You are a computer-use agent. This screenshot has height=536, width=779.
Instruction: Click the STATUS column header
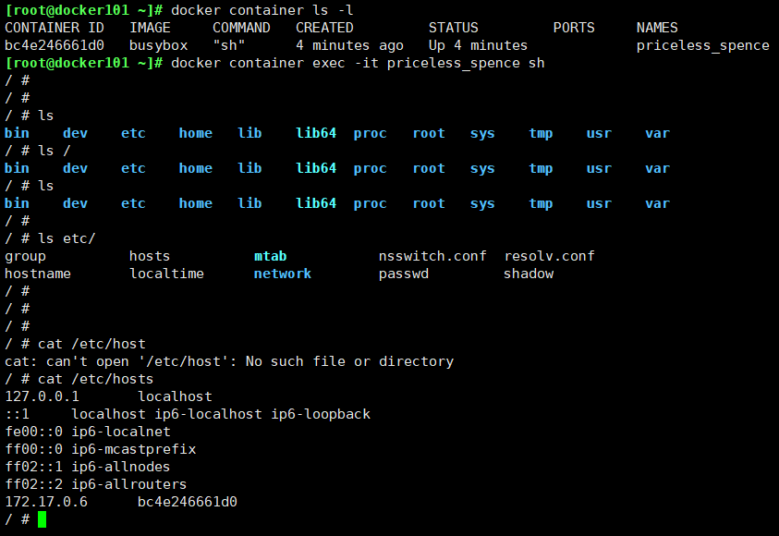point(454,28)
